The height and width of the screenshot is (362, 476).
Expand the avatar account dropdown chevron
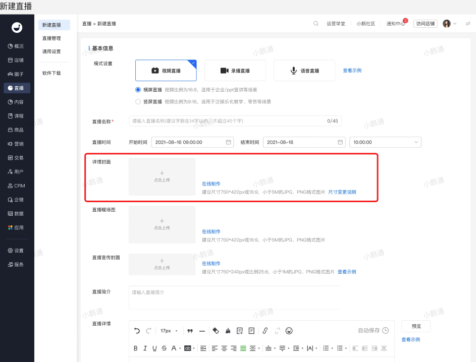click(x=455, y=23)
